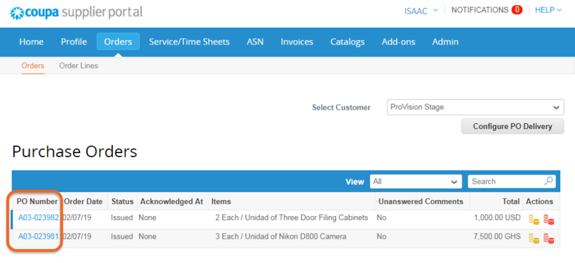
Task: Click red coins icon for PO A03-023982
Action: point(549,220)
